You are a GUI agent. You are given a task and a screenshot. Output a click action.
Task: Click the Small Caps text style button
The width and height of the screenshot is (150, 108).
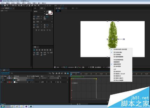44,30
